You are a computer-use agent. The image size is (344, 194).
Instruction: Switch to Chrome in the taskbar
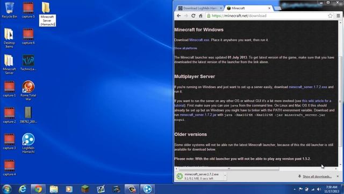pos(38,189)
